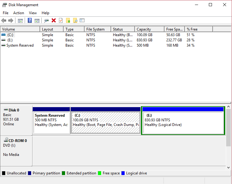This screenshot has width=232, height=184.
Task: Click the yellow folder with magnifier icon
Action: pos(75,20)
